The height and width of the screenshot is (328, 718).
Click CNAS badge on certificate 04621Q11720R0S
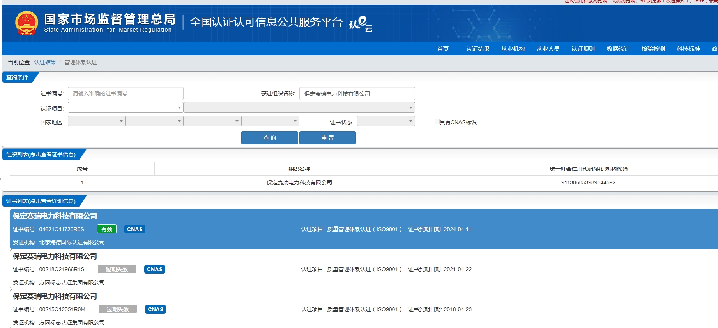pyautogui.click(x=135, y=229)
